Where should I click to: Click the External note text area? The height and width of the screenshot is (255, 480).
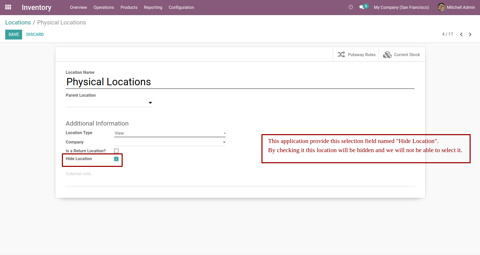click(240, 178)
